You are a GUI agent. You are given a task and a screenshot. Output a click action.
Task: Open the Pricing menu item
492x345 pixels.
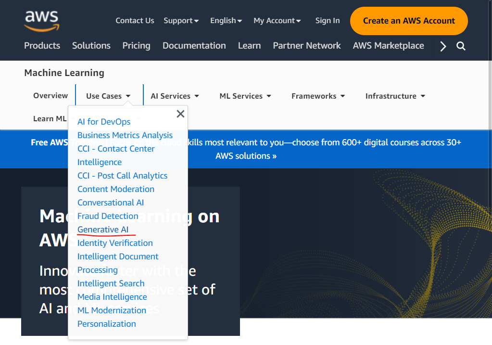tap(136, 46)
